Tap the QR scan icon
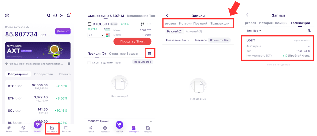The height and width of the screenshot is (136, 317). [x=62, y=16]
